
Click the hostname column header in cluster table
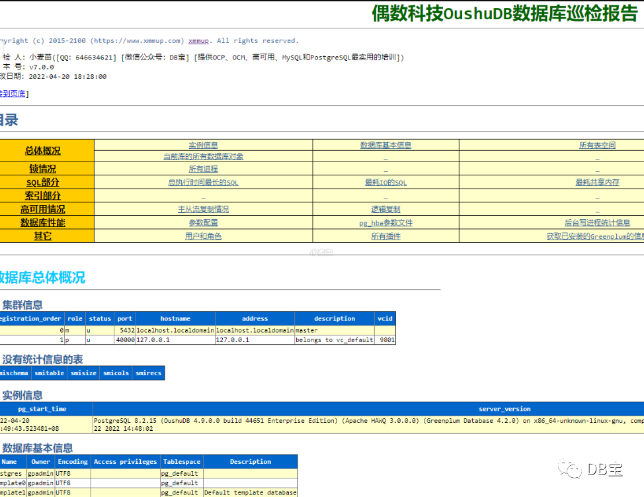coord(175,318)
